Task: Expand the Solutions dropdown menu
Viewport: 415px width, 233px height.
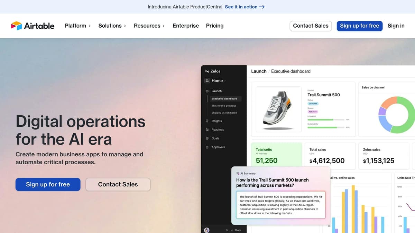Action: pos(112,26)
